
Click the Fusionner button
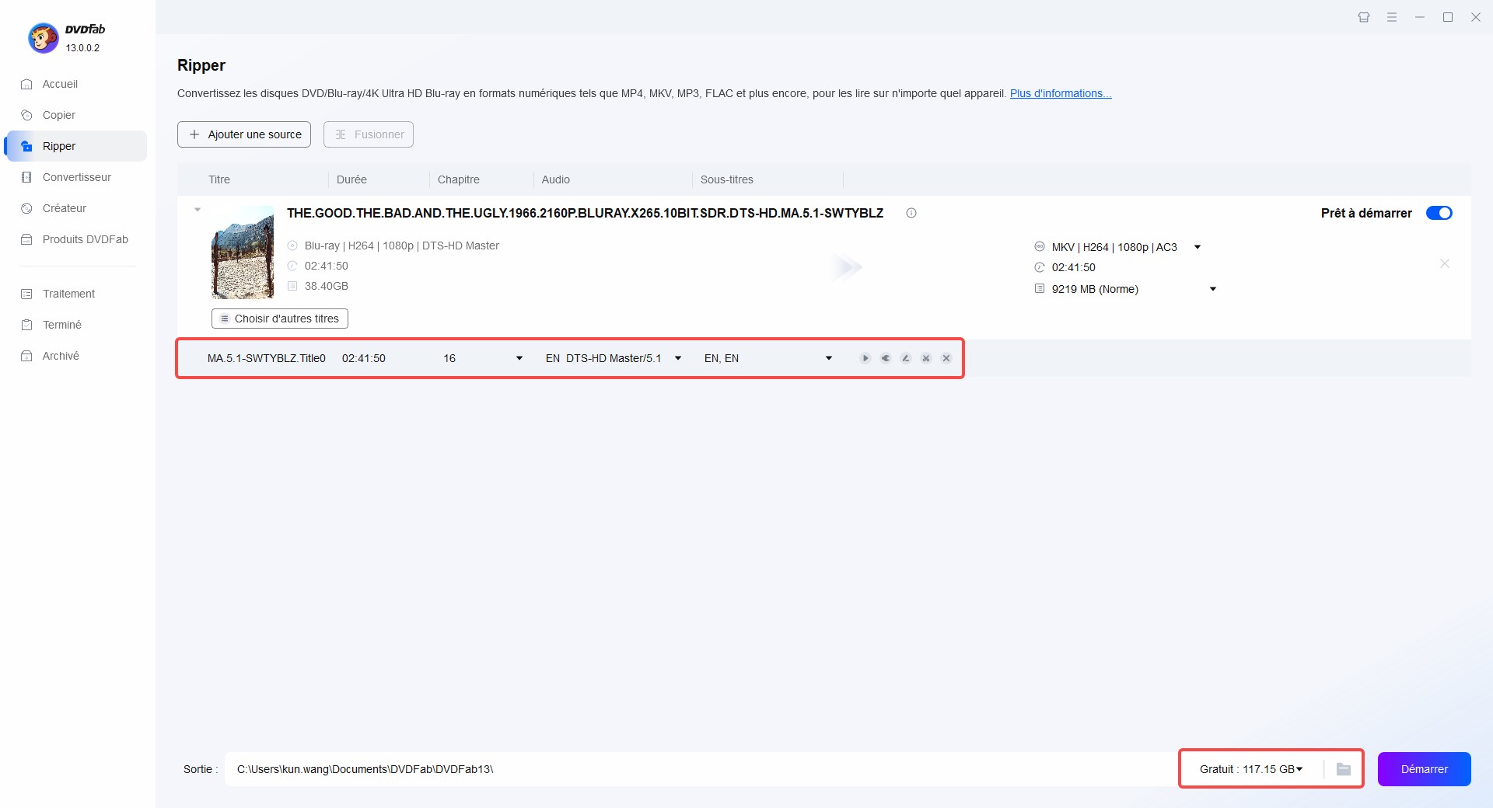(369, 134)
